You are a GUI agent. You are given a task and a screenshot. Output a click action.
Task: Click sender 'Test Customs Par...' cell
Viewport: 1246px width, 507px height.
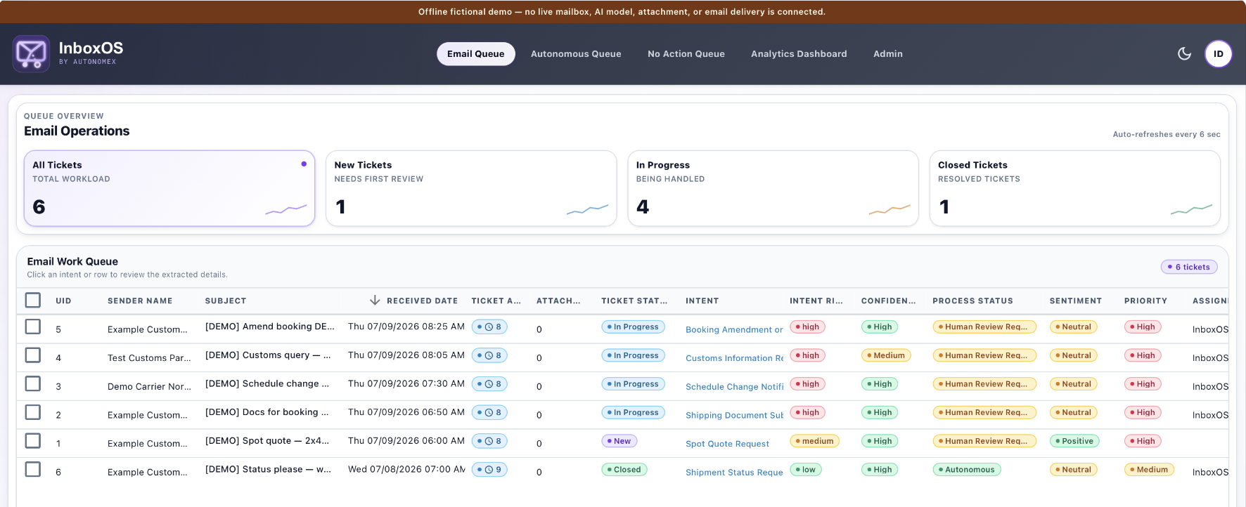click(149, 358)
